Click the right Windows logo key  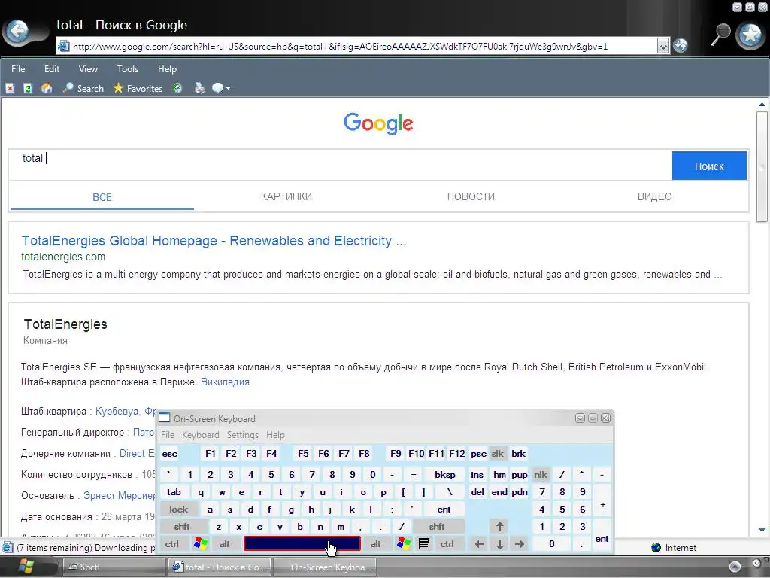pyautogui.click(x=404, y=543)
